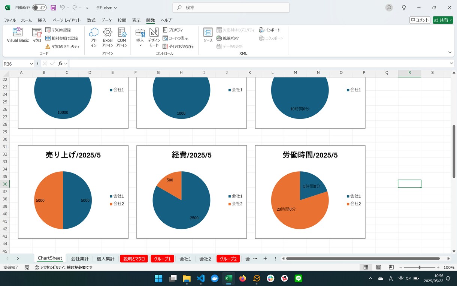Open the デモ.xlsm file name dropdown
Image resolution: width=457 pixels, height=286 pixels.
(x=106, y=7)
